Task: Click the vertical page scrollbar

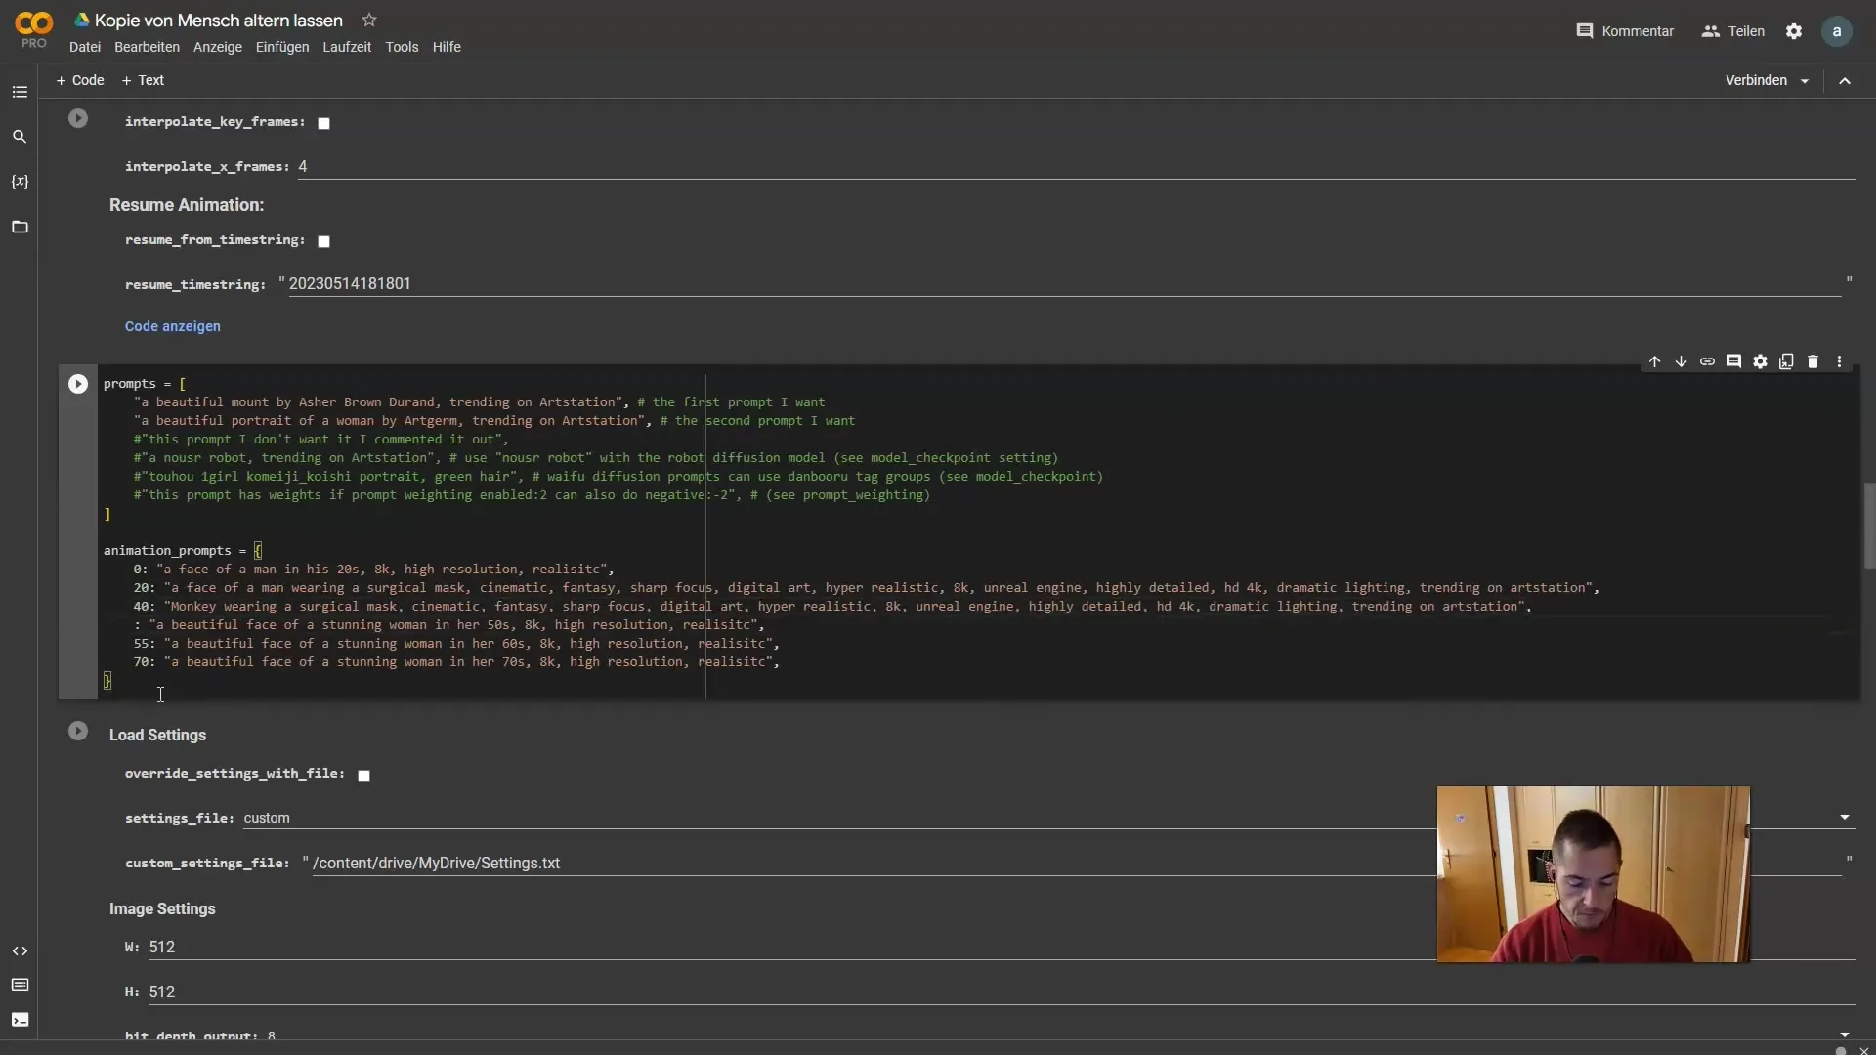Action: [x=1869, y=526]
